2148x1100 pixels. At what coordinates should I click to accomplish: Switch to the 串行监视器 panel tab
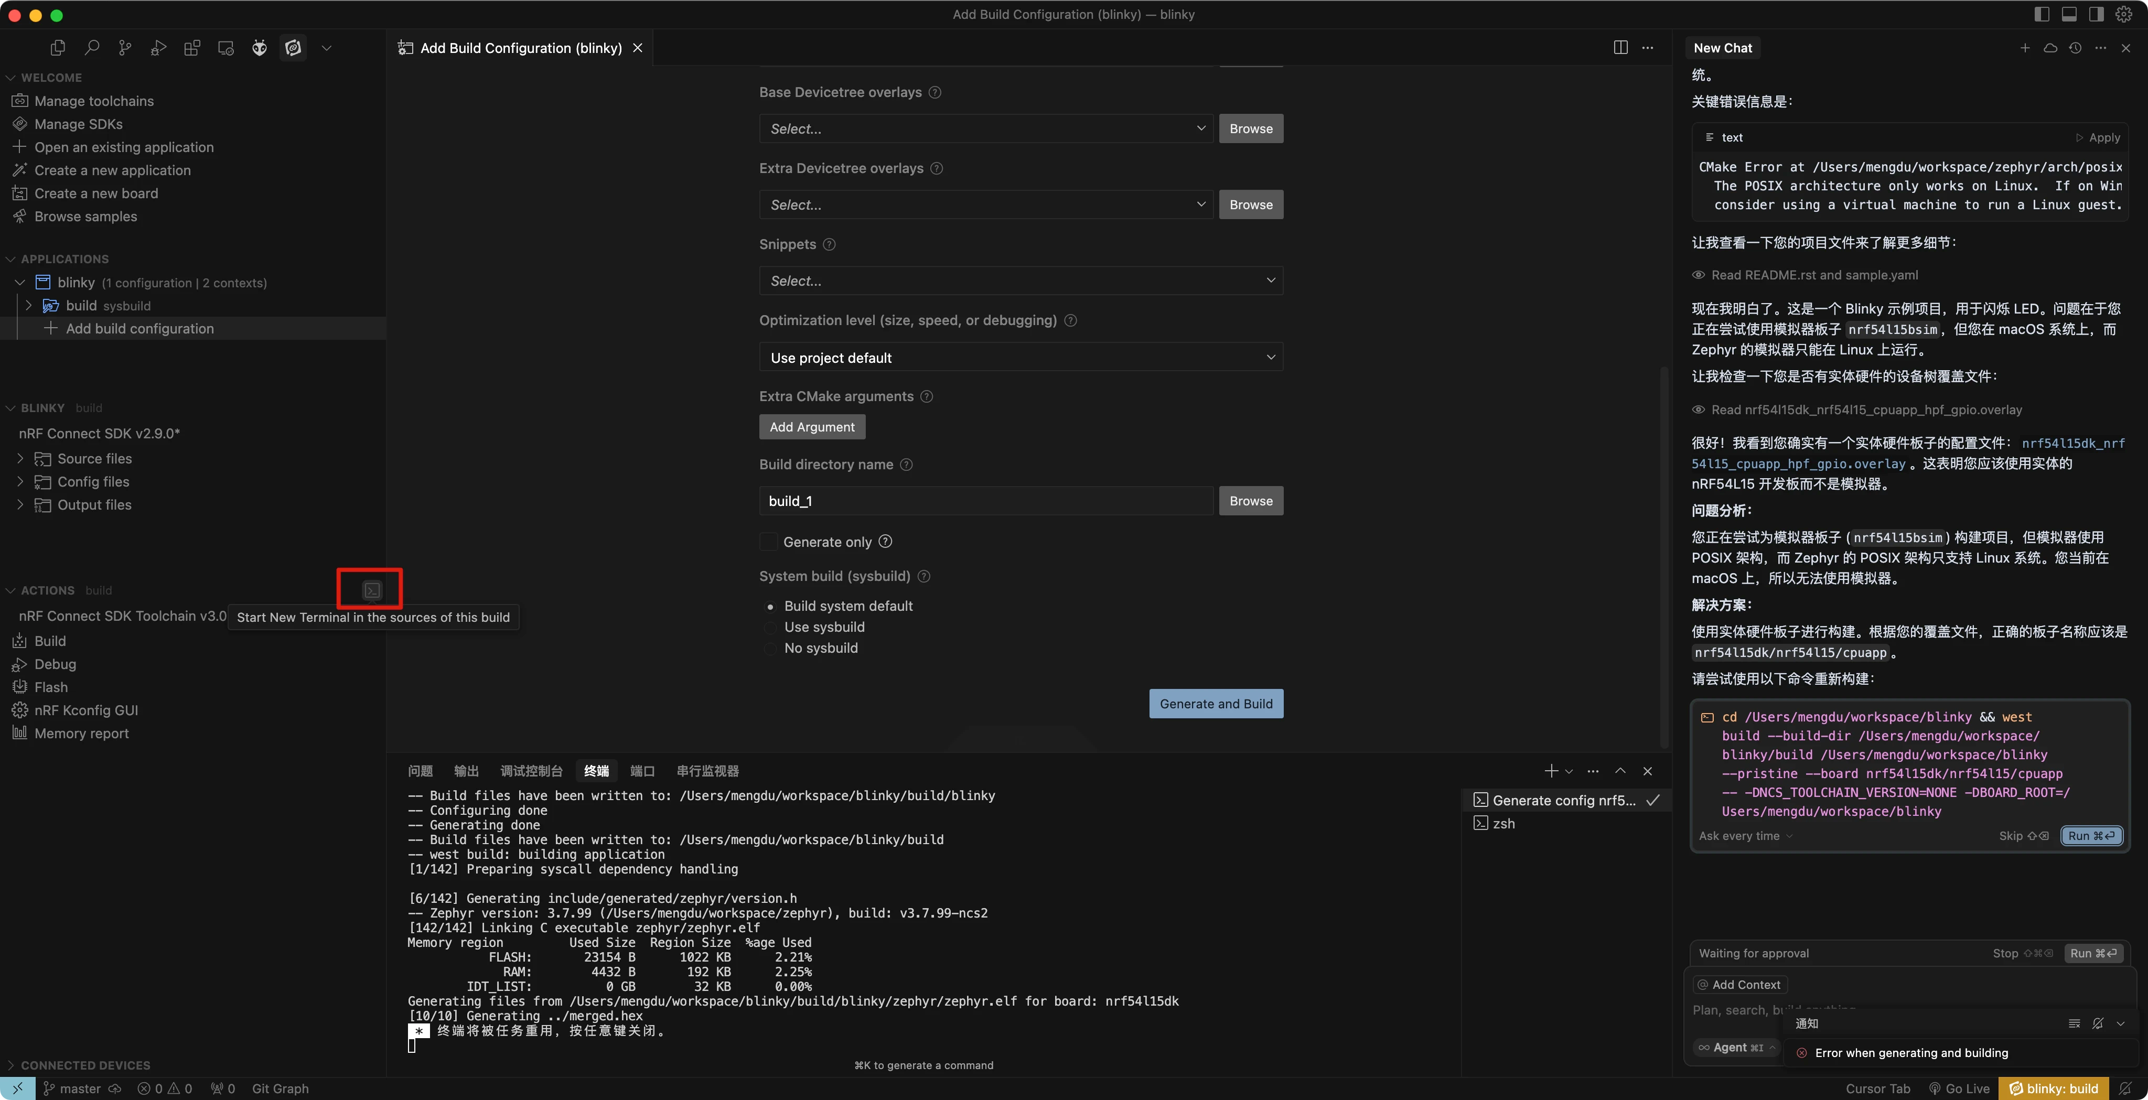click(x=707, y=771)
